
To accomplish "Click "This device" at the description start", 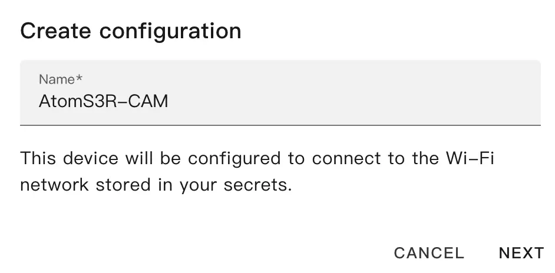I will (66, 159).
